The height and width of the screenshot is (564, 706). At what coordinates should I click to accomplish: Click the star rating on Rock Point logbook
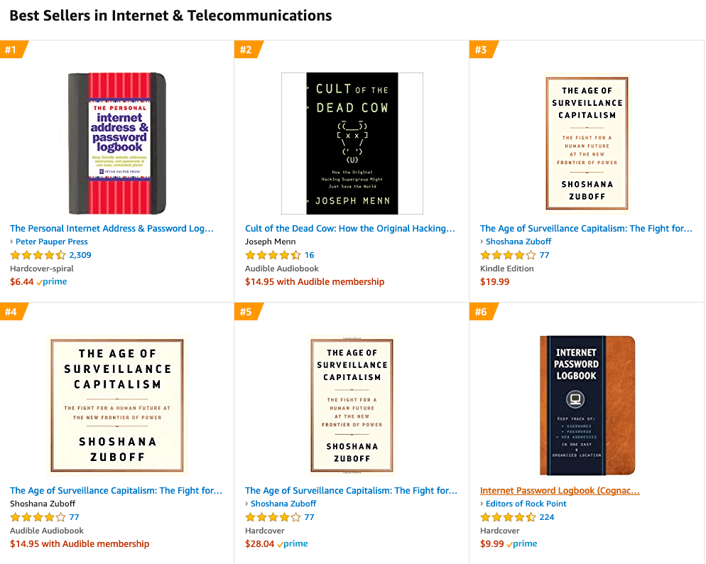[508, 517]
